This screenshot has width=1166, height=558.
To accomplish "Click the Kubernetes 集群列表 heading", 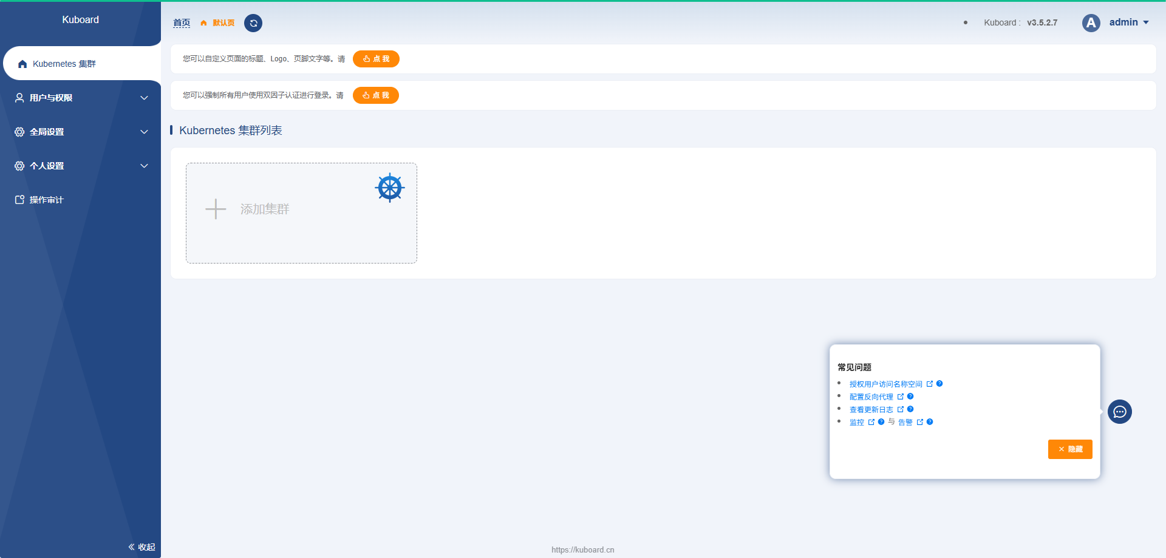I will click(x=231, y=131).
